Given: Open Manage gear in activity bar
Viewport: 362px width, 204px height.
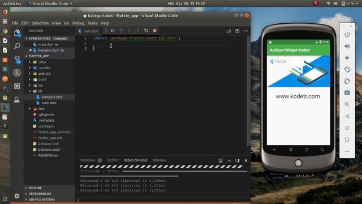Looking at the screenshot, I should click(17, 196).
